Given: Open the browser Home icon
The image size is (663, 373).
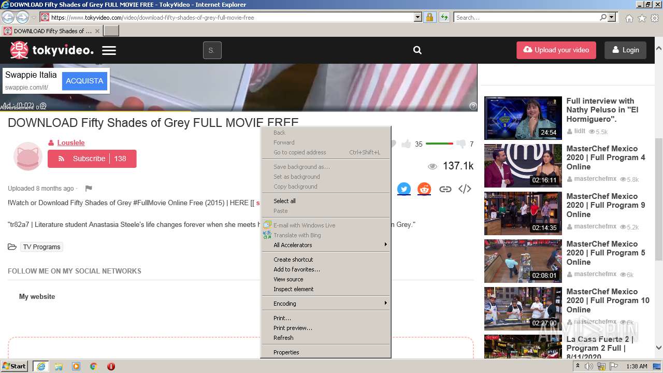Looking at the screenshot, I should pyautogui.click(x=629, y=18).
